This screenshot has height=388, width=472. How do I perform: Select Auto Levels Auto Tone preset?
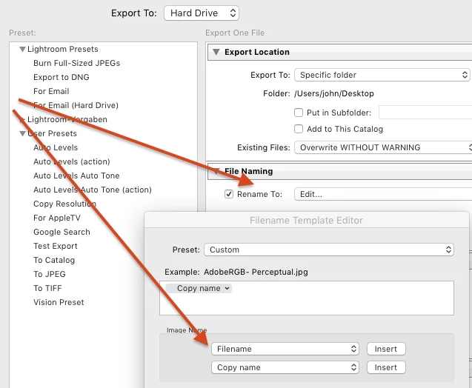pyautogui.click(x=76, y=175)
